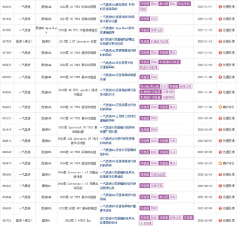Click the red status icon in the 2022-12-25 row
The height and width of the screenshot is (226, 237).
click(x=220, y=152)
